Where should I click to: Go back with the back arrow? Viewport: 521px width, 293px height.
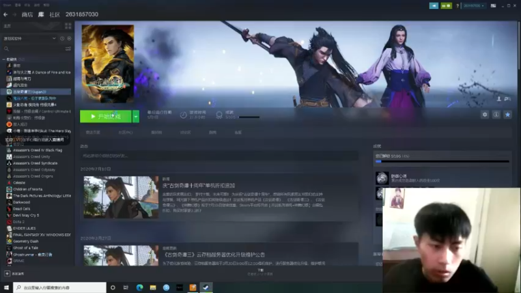(5, 14)
